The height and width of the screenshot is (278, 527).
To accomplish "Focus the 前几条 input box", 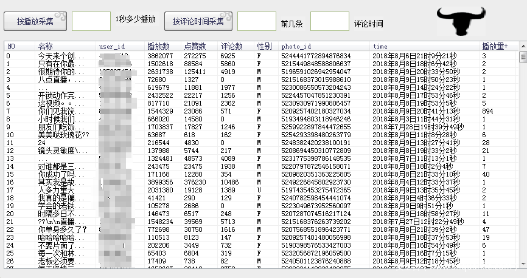I will [x=257, y=21].
